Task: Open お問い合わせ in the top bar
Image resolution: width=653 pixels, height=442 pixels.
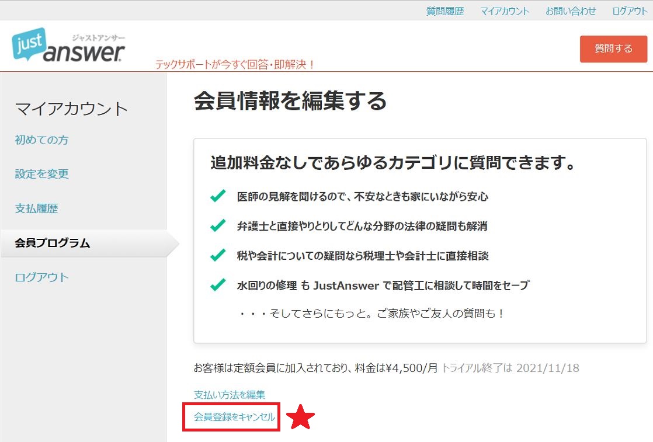Action: pyautogui.click(x=571, y=10)
